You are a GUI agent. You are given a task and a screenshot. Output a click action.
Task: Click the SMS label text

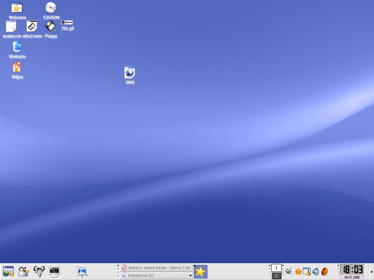coord(130,82)
